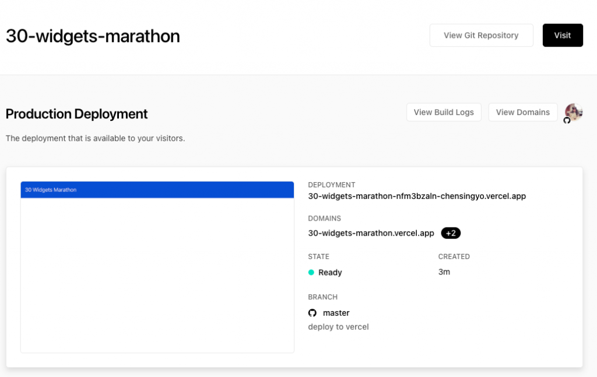Open the master branch link
This screenshot has width=597, height=377.
pyautogui.click(x=336, y=313)
